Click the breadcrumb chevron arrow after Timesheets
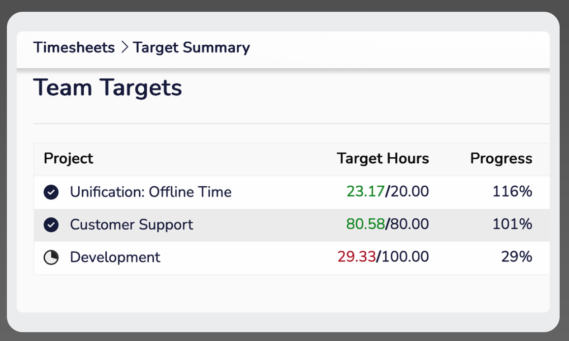The width and height of the screenshot is (569, 341). pyautogui.click(x=125, y=47)
